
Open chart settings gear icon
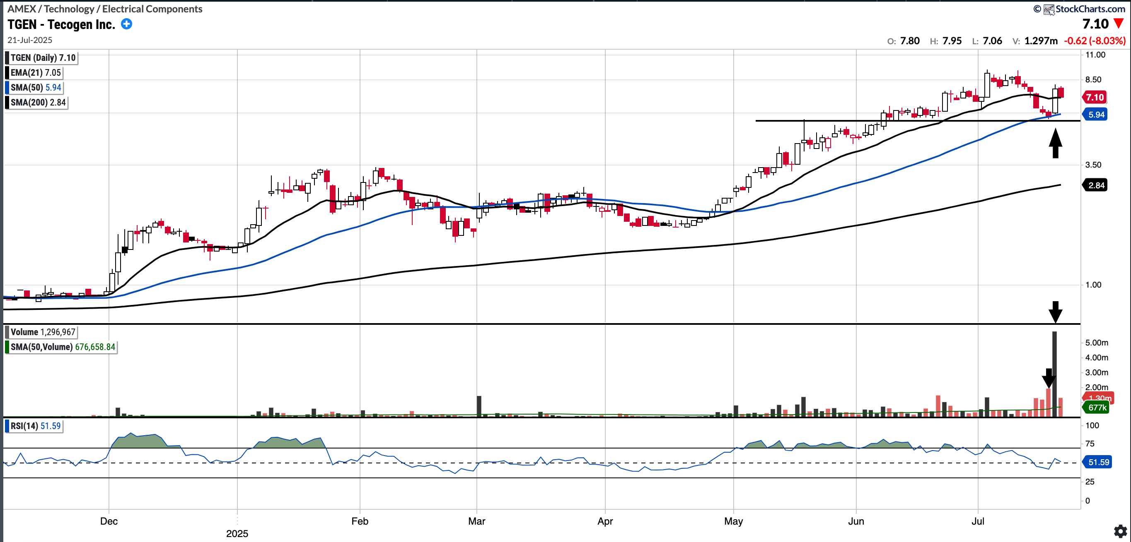coord(1120,531)
